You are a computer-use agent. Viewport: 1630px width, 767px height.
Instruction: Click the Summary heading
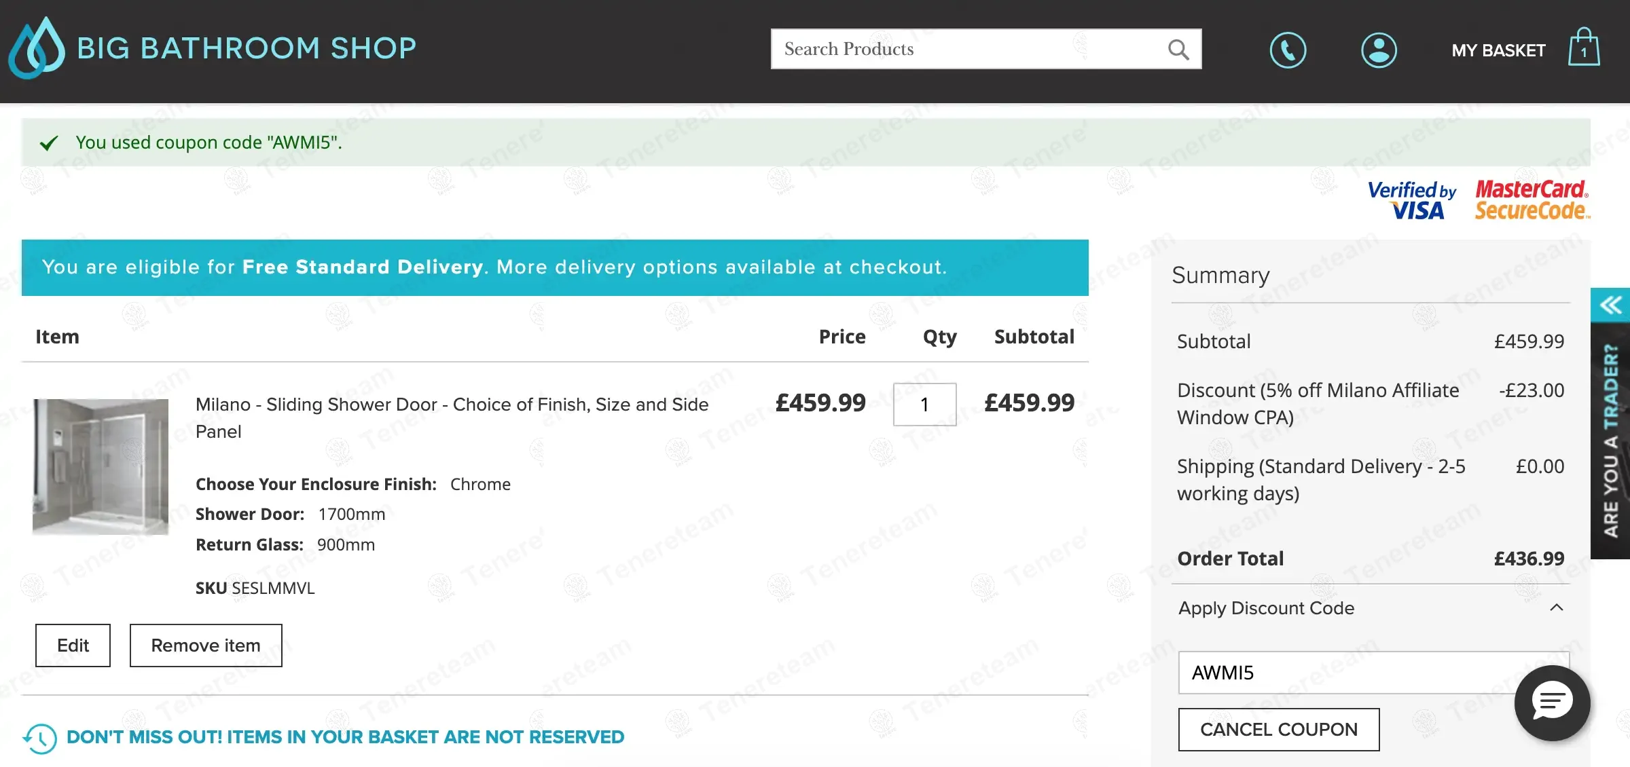pyautogui.click(x=1220, y=275)
